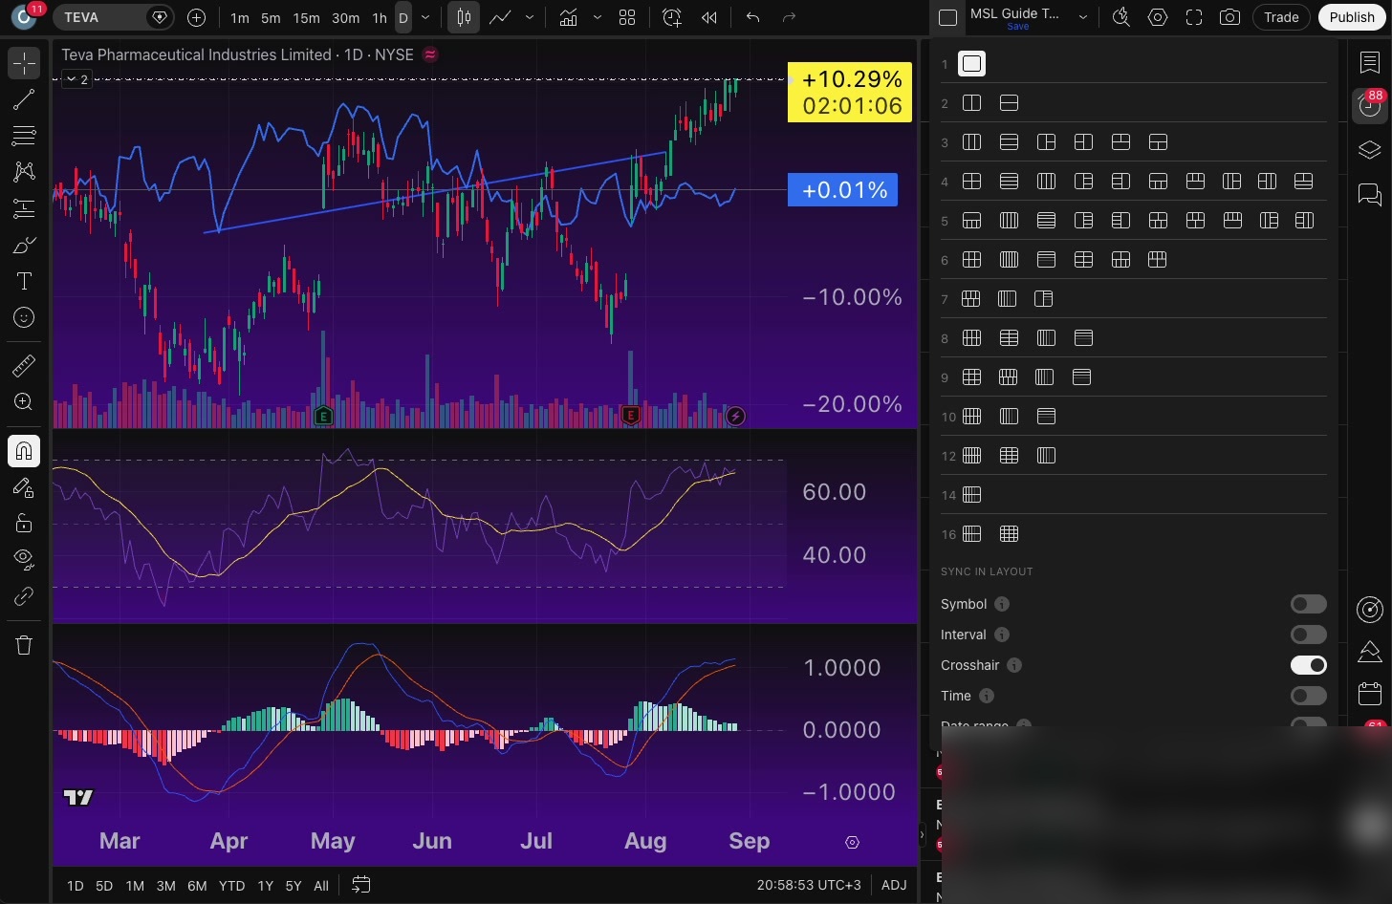Viewport: 1392px width, 904px height.
Task: Collapse the indicator legend showing 2
Action: (x=76, y=79)
